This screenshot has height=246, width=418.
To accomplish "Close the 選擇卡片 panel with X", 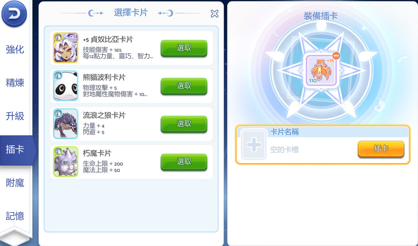I will pos(214,14).
